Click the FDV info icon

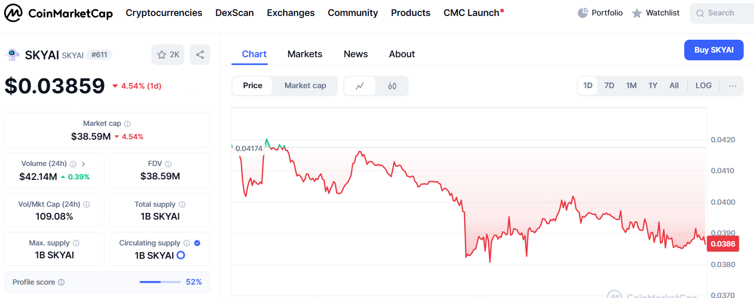point(168,164)
